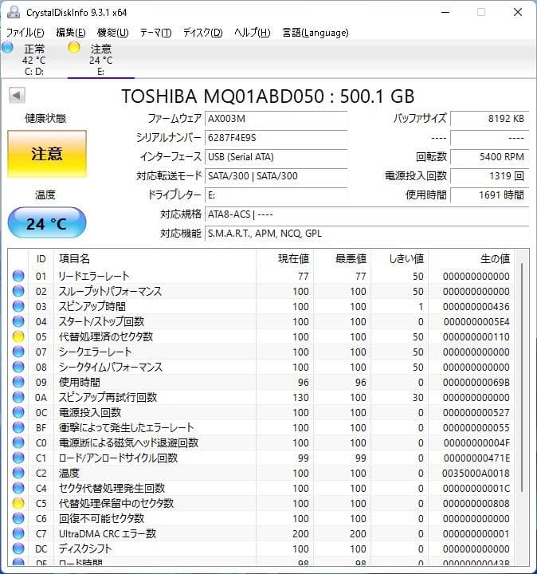Screen dimensions: 537x574
Task: Click the 最悪値 column header
Action: [x=342, y=259]
